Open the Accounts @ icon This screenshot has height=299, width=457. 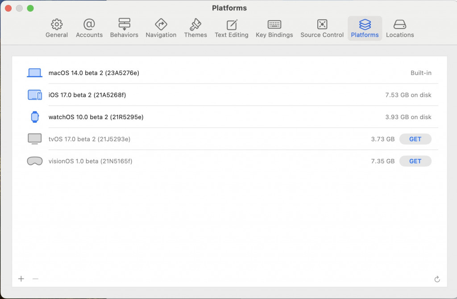89,25
